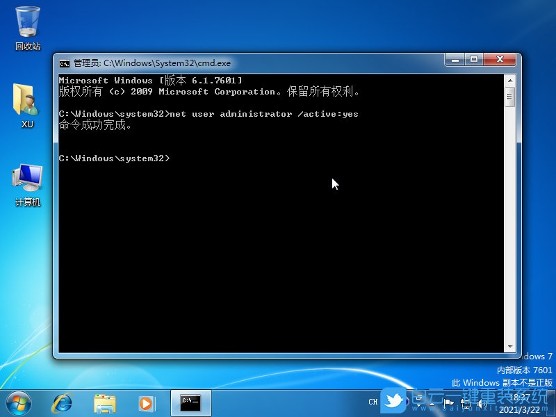This screenshot has width=556, height=417.
Task: Launch Internet Explorer from the taskbar
Action: (x=63, y=403)
